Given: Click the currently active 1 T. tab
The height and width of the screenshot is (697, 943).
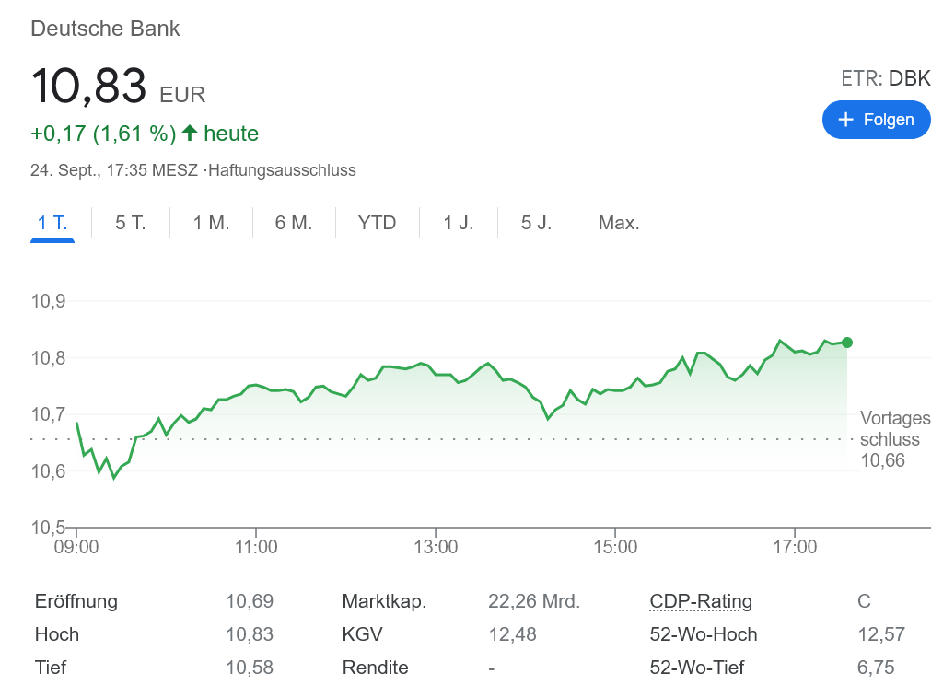Looking at the screenshot, I should click(x=52, y=222).
